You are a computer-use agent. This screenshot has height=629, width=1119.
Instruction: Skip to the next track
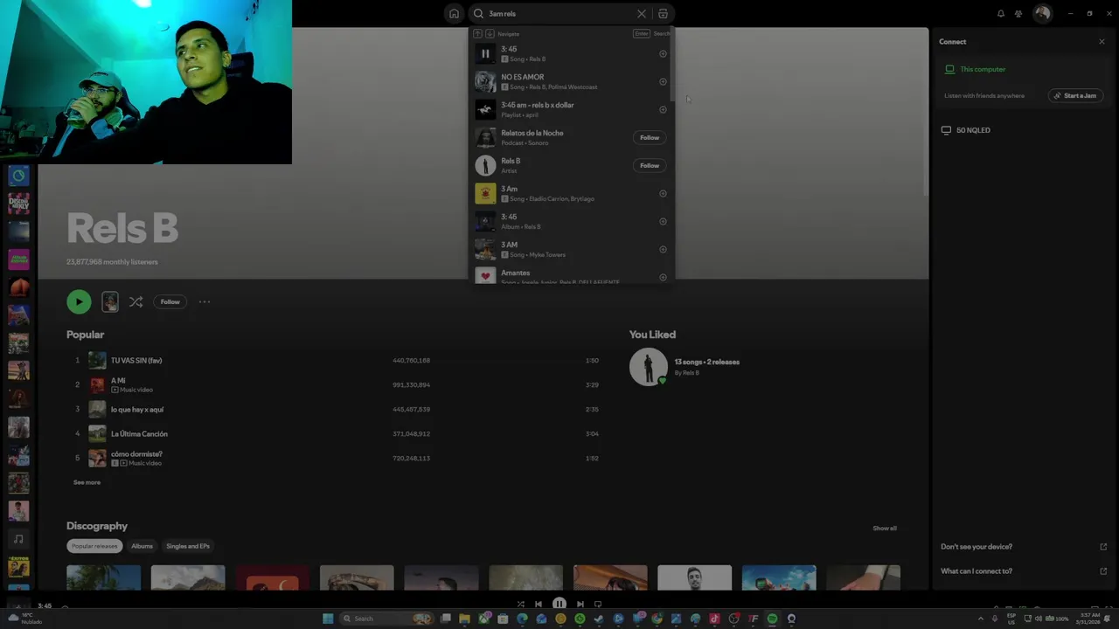coord(580,604)
